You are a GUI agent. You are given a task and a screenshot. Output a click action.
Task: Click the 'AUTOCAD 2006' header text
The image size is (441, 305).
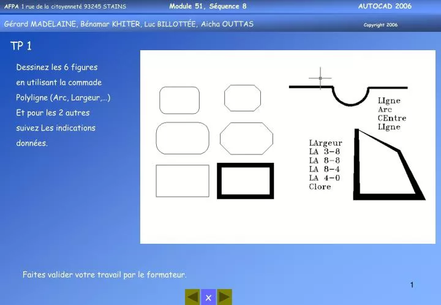click(385, 6)
